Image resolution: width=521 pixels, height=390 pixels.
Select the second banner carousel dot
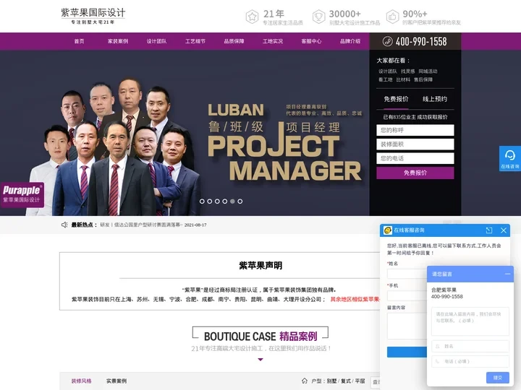point(210,201)
